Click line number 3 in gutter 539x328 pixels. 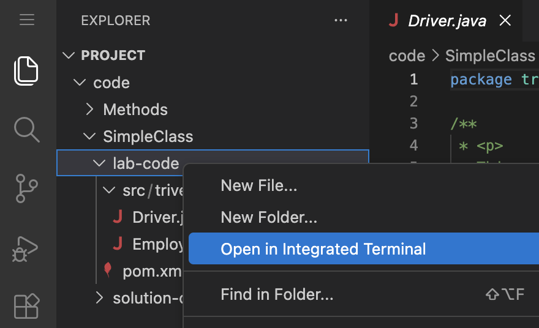coord(414,123)
